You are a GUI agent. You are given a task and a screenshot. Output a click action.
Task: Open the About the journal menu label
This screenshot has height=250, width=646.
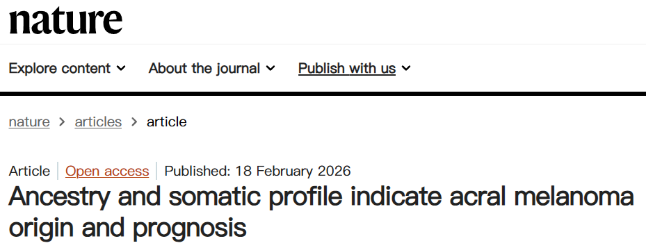click(204, 68)
